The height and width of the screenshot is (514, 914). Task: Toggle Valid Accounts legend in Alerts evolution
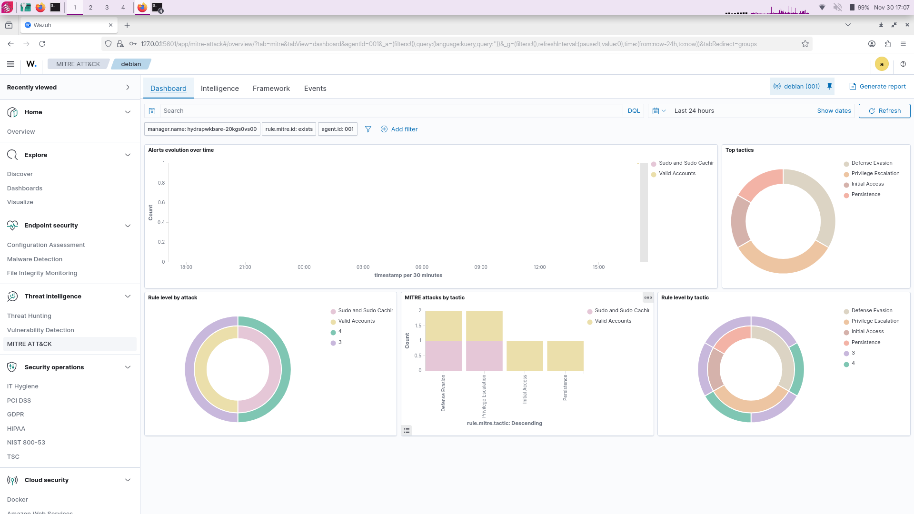pyautogui.click(x=677, y=173)
